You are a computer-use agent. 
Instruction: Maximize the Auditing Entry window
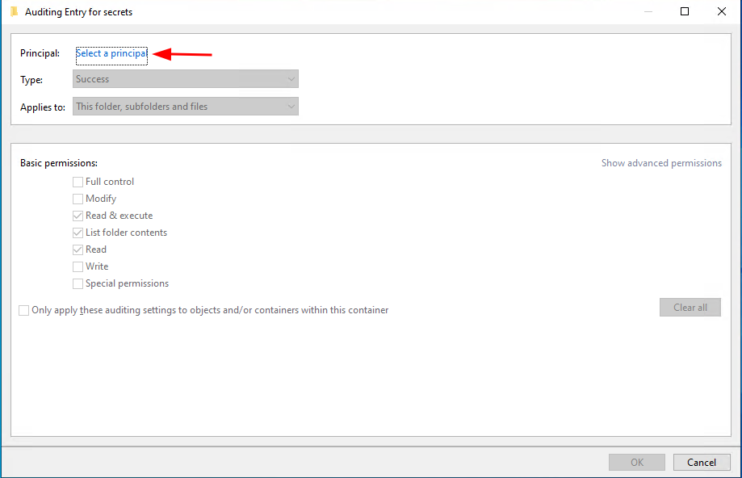(x=684, y=11)
